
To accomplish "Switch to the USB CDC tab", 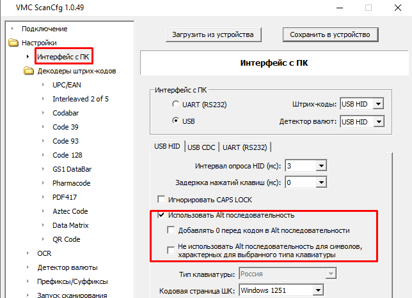I will coord(202,147).
